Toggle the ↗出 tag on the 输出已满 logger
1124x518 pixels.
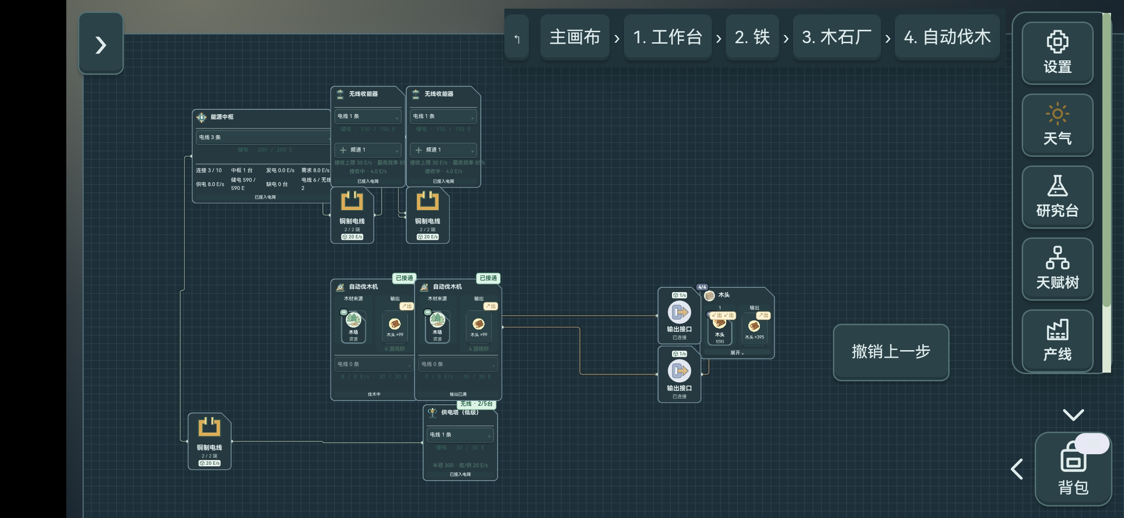click(x=490, y=306)
